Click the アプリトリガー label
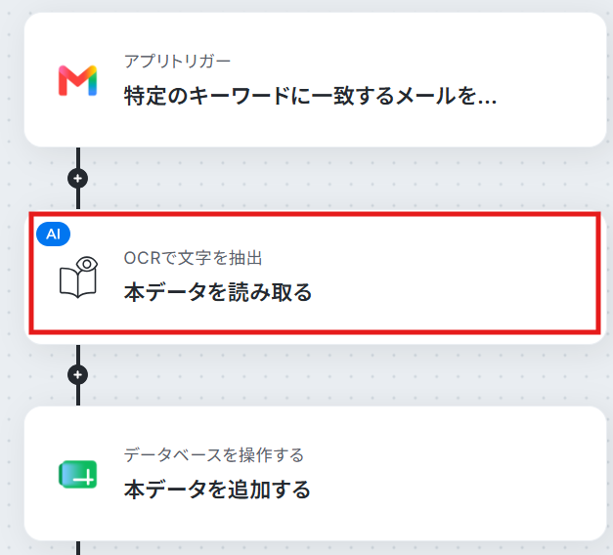613x555 pixels. (x=177, y=62)
